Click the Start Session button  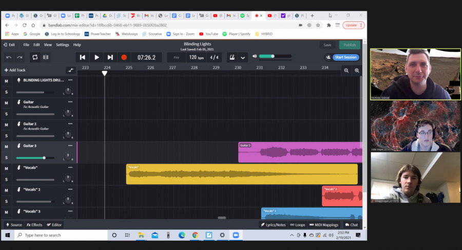coord(345,57)
